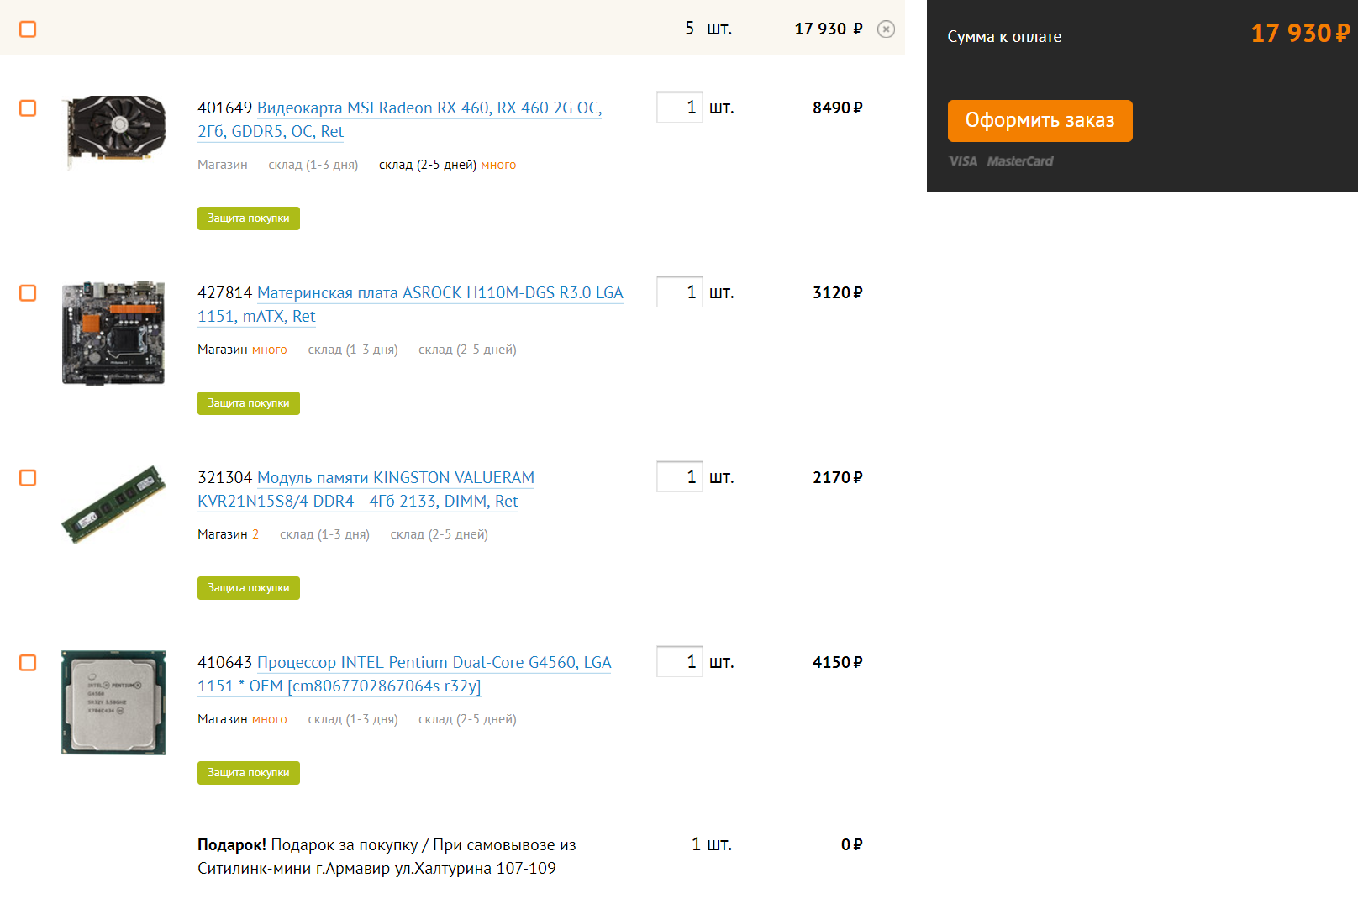Tick the Kingston ValueRAM memory checkbox
Screen dimensions: 1358x904
pos(28,478)
